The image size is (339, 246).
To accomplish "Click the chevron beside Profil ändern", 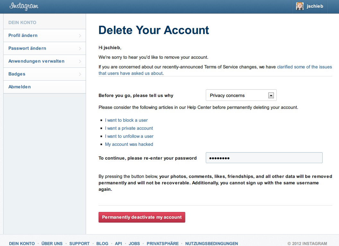I will pyautogui.click(x=80, y=35).
